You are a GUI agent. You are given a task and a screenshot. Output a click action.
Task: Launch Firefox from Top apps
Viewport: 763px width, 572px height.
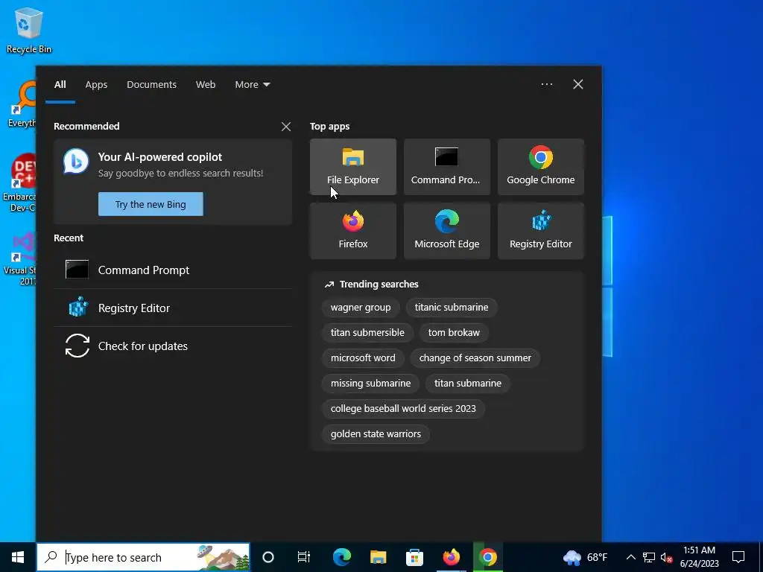click(x=352, y=231)
